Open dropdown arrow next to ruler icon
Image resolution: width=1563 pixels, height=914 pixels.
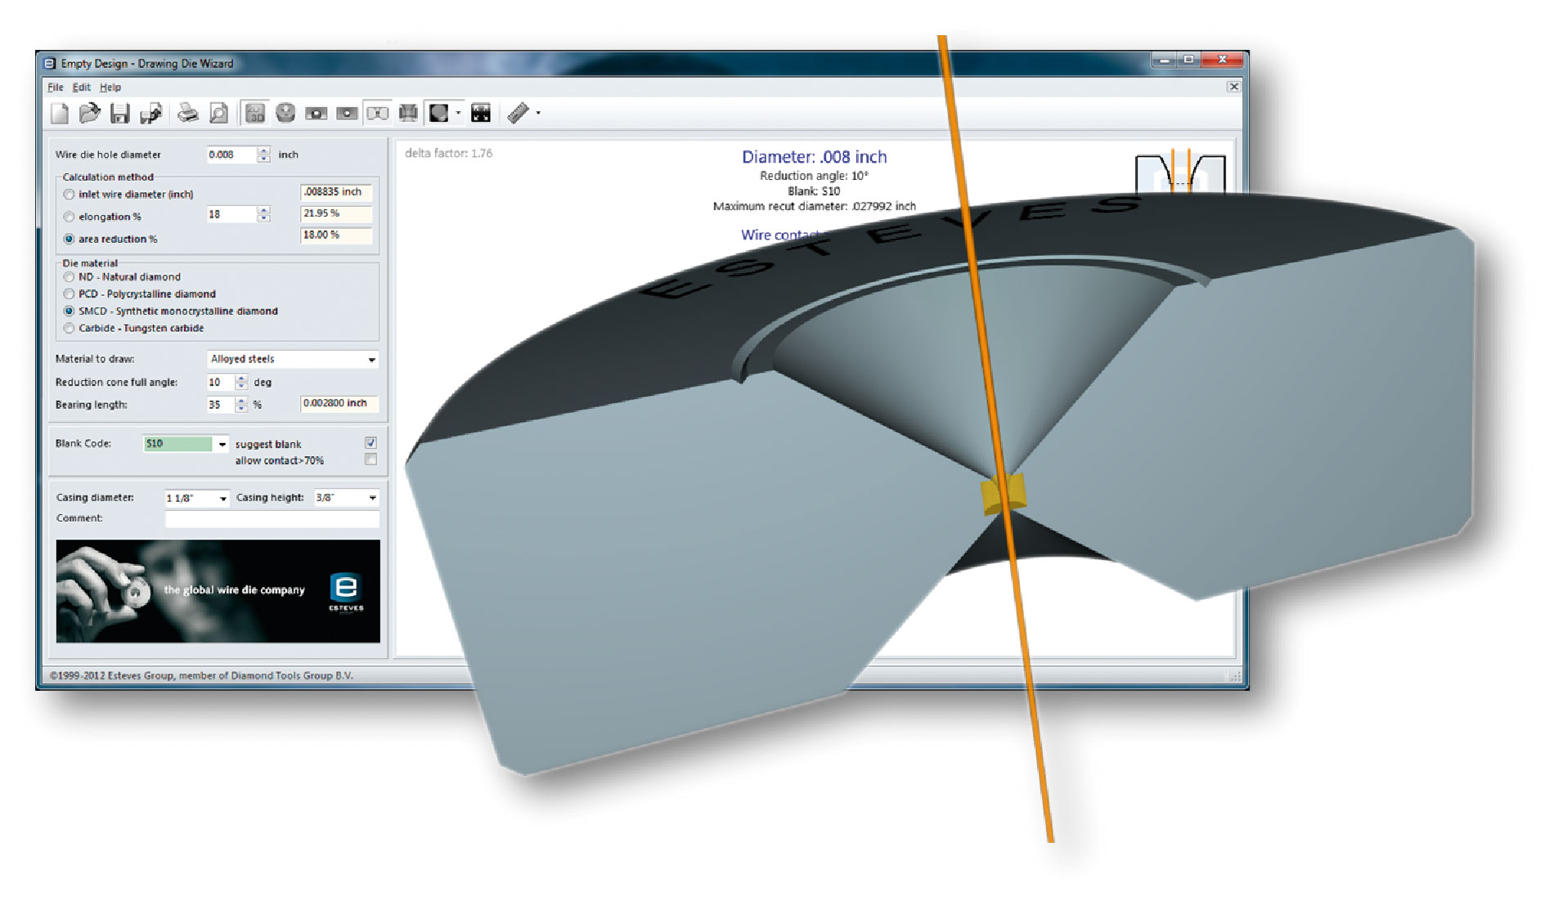(x=537, y=114)
